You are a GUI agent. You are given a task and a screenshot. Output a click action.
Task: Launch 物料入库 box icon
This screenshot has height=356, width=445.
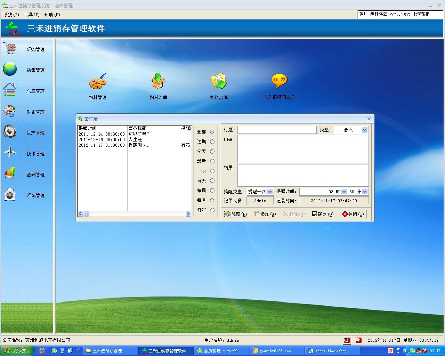pyautogui.click(x=158, y=81)
